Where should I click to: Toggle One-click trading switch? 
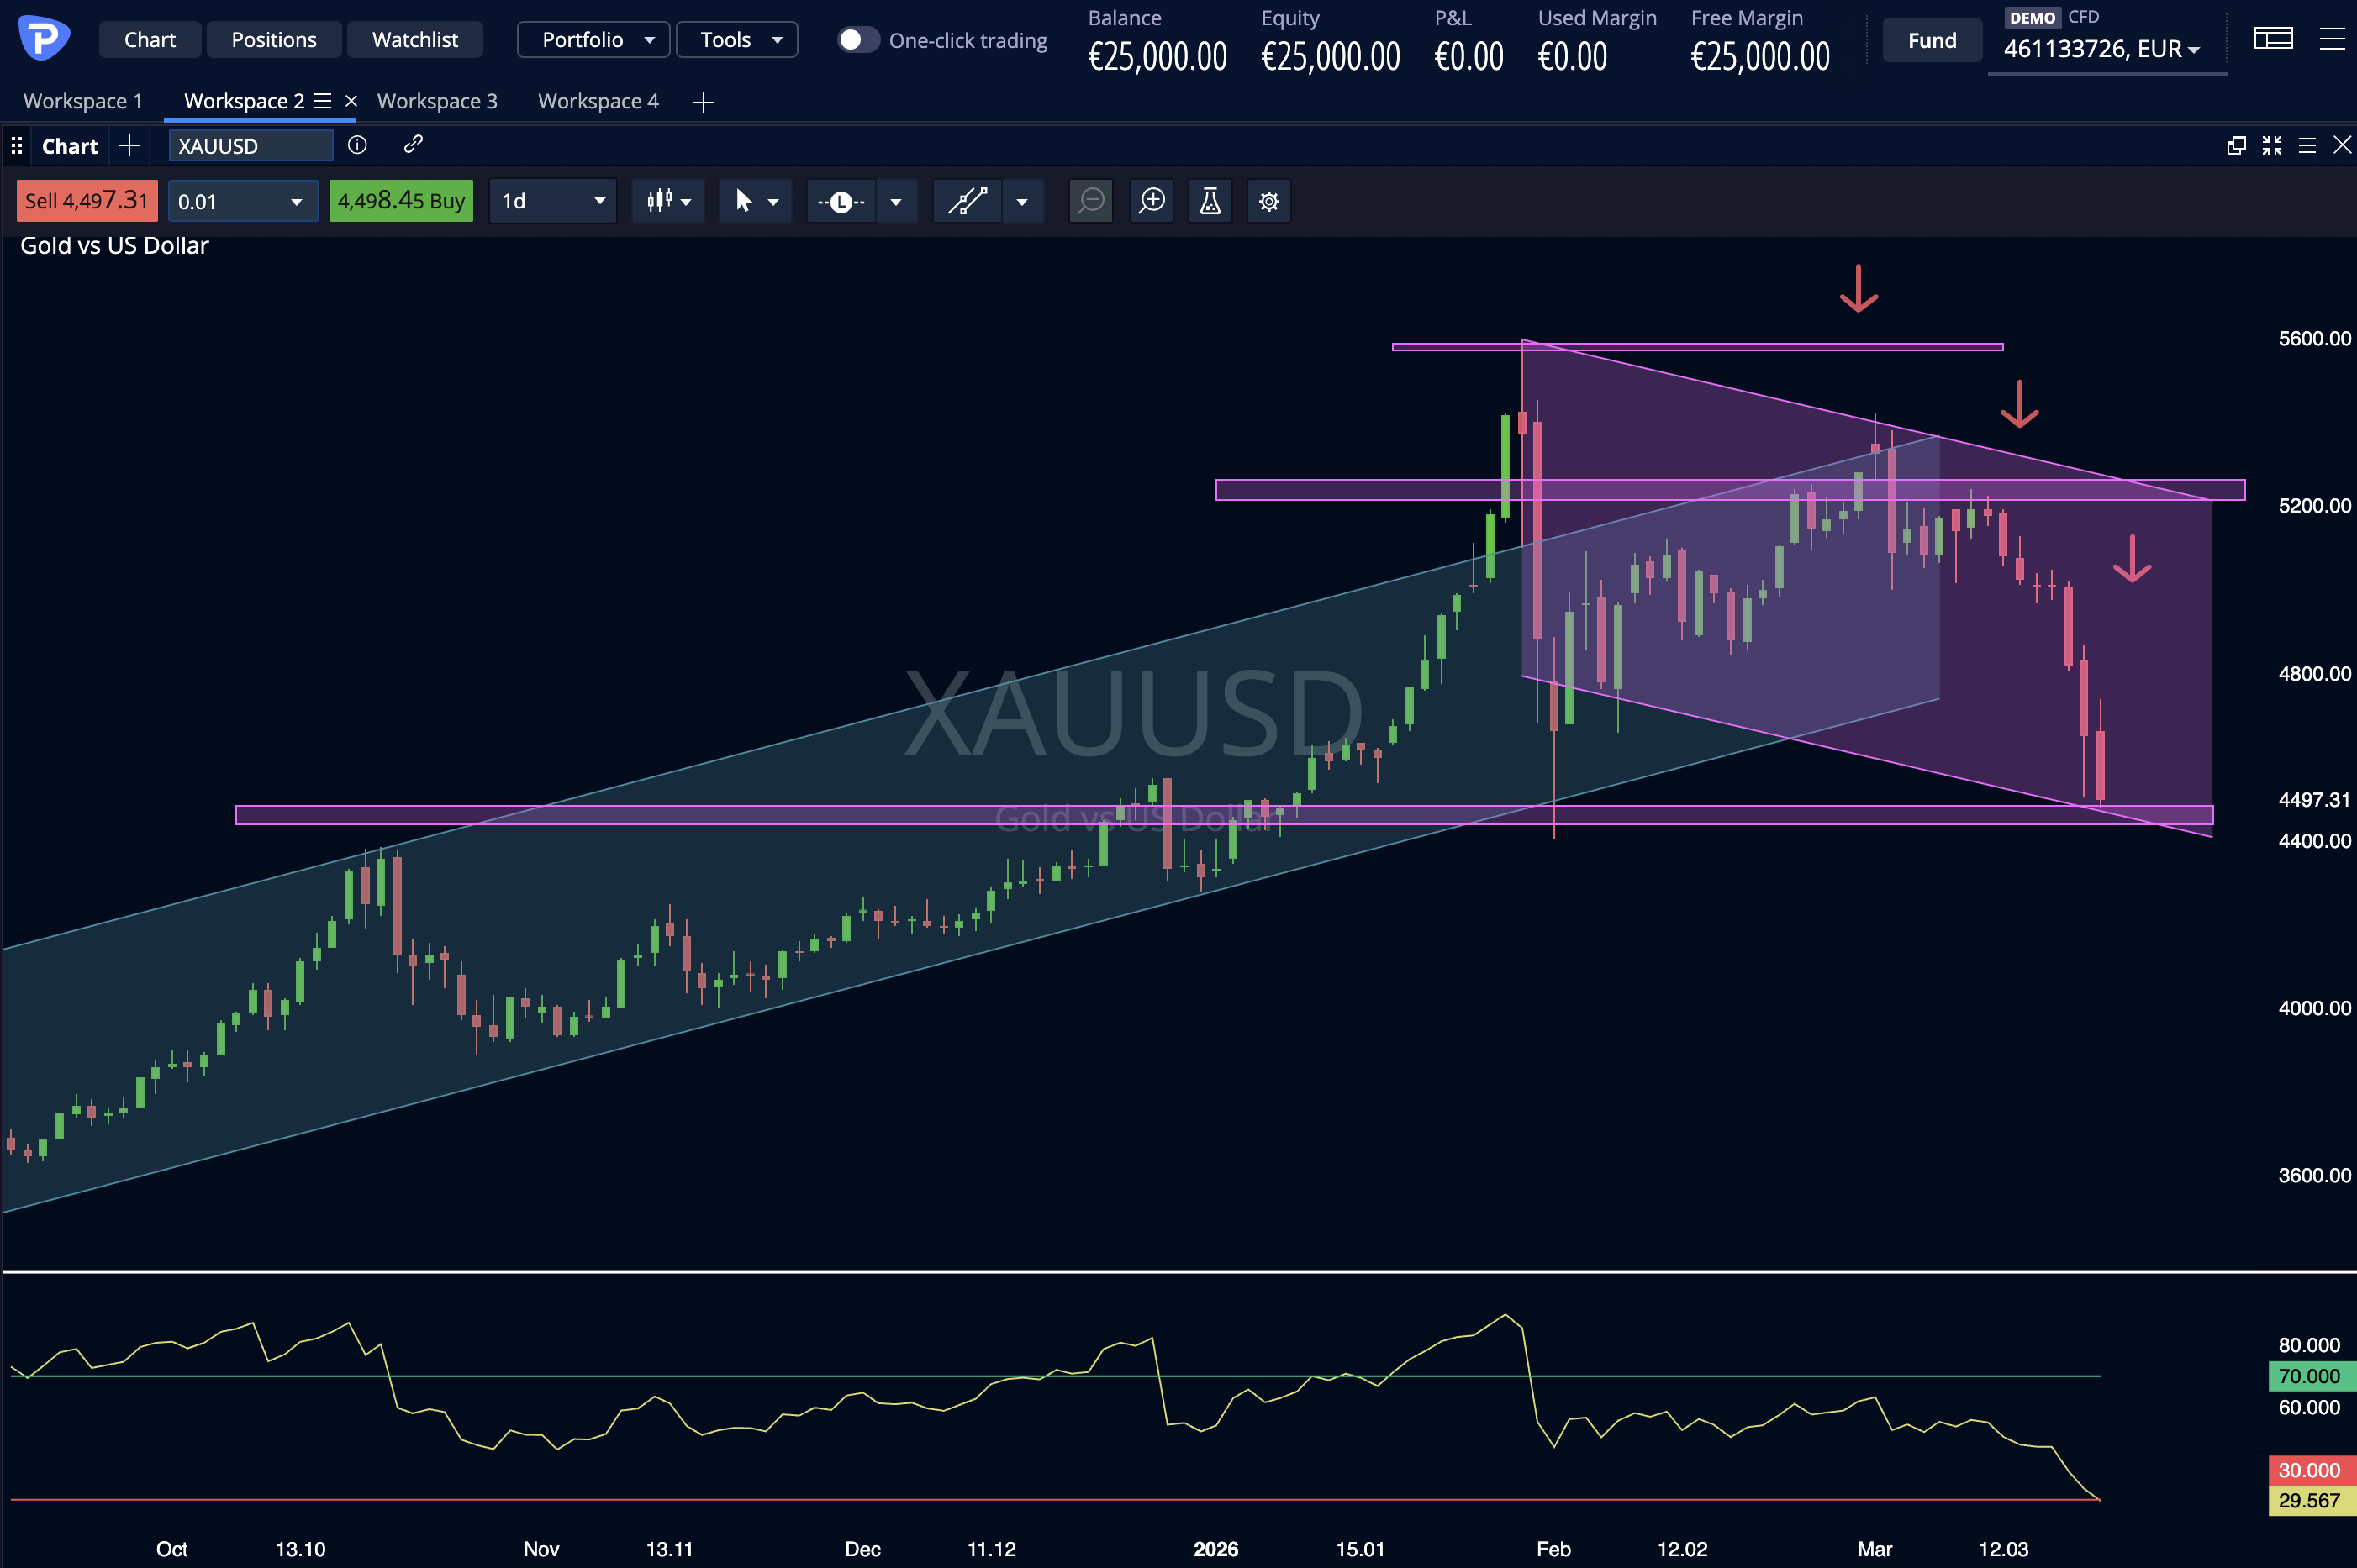coord(857,40)
